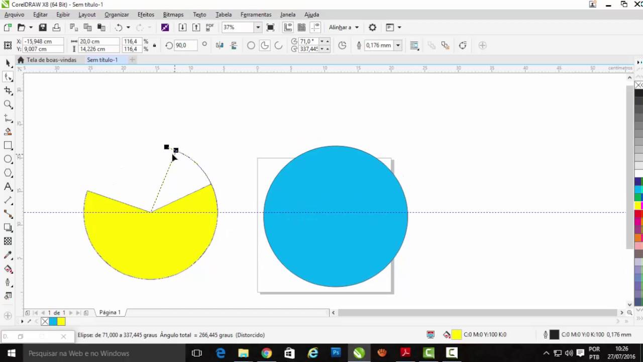Open the Ferramentas menu
This screenshot has height=362, width=643.
[x=256, y=15]
